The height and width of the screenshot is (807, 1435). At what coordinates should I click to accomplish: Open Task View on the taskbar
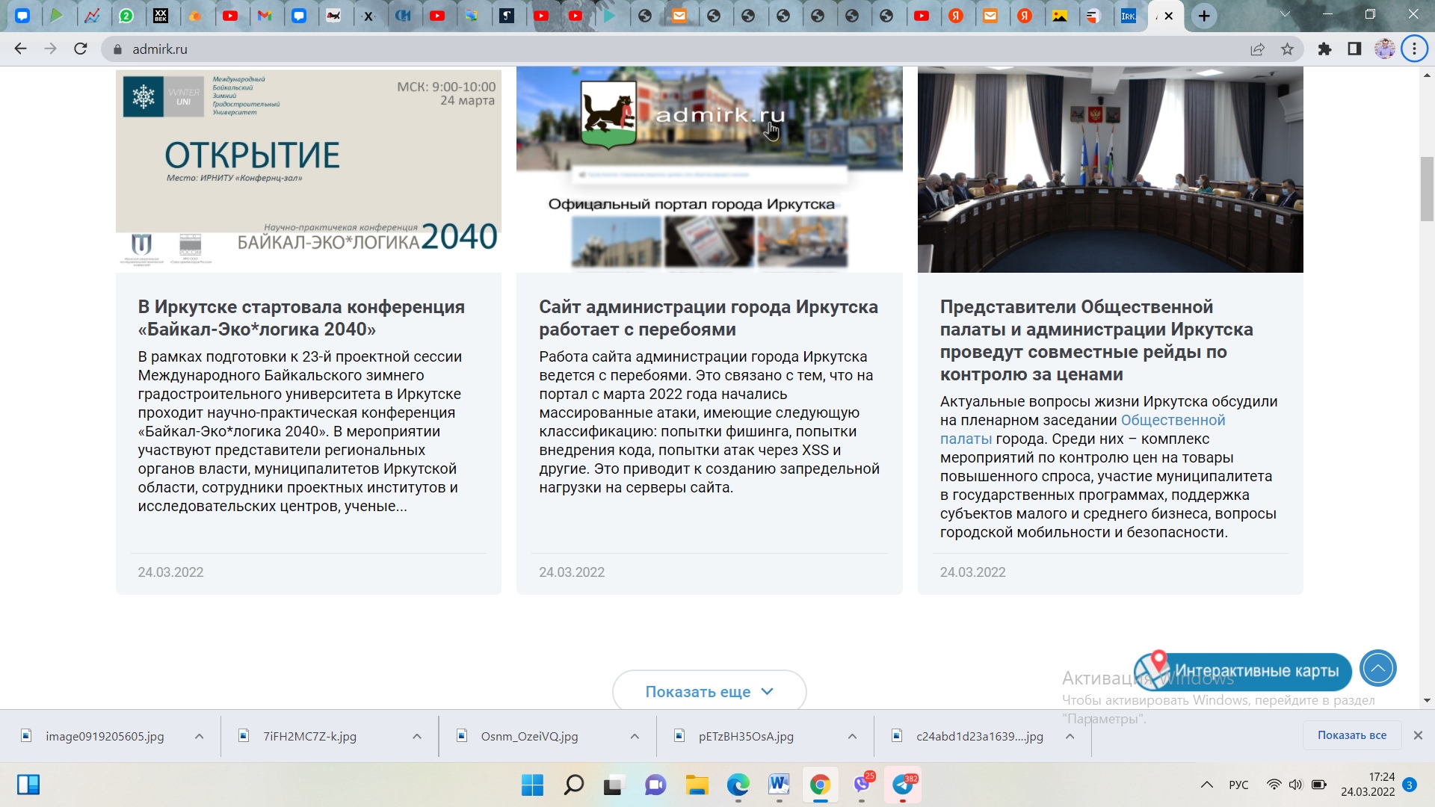614,785
